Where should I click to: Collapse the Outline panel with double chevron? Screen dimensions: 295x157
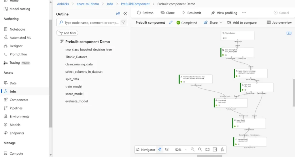tap(125, 14)
